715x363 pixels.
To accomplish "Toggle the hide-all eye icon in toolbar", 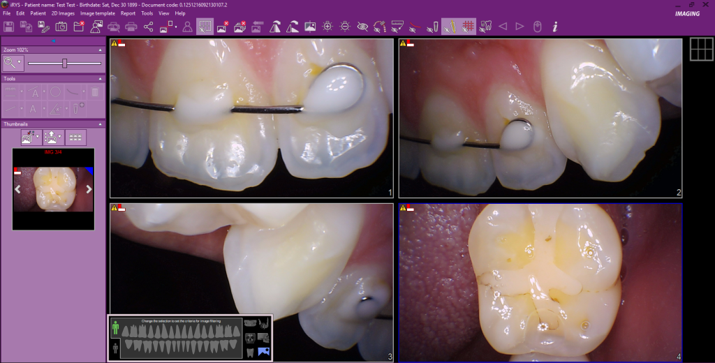I will [362, 27].
